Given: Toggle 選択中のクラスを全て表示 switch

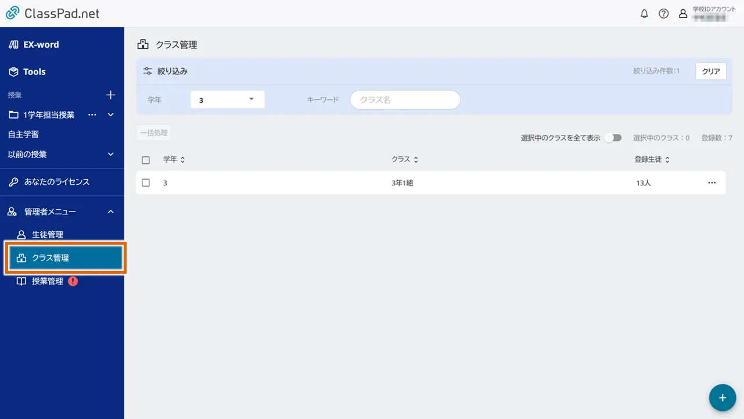Looking at the screenshot, I should click(x=613, y=138).
